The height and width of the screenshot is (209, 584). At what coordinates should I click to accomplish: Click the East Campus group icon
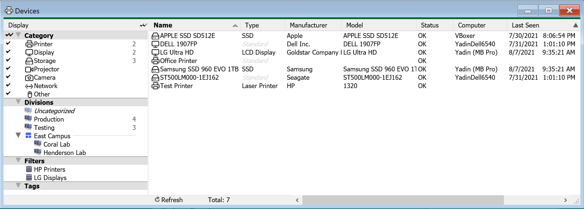pyautogui.click(x=28, y=136)
